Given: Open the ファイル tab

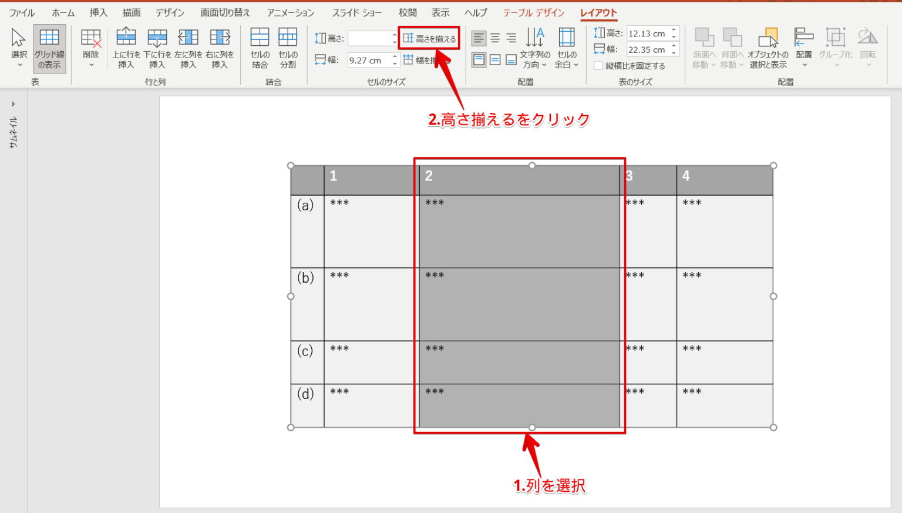Looking at the screenshot, I should 22,12.
